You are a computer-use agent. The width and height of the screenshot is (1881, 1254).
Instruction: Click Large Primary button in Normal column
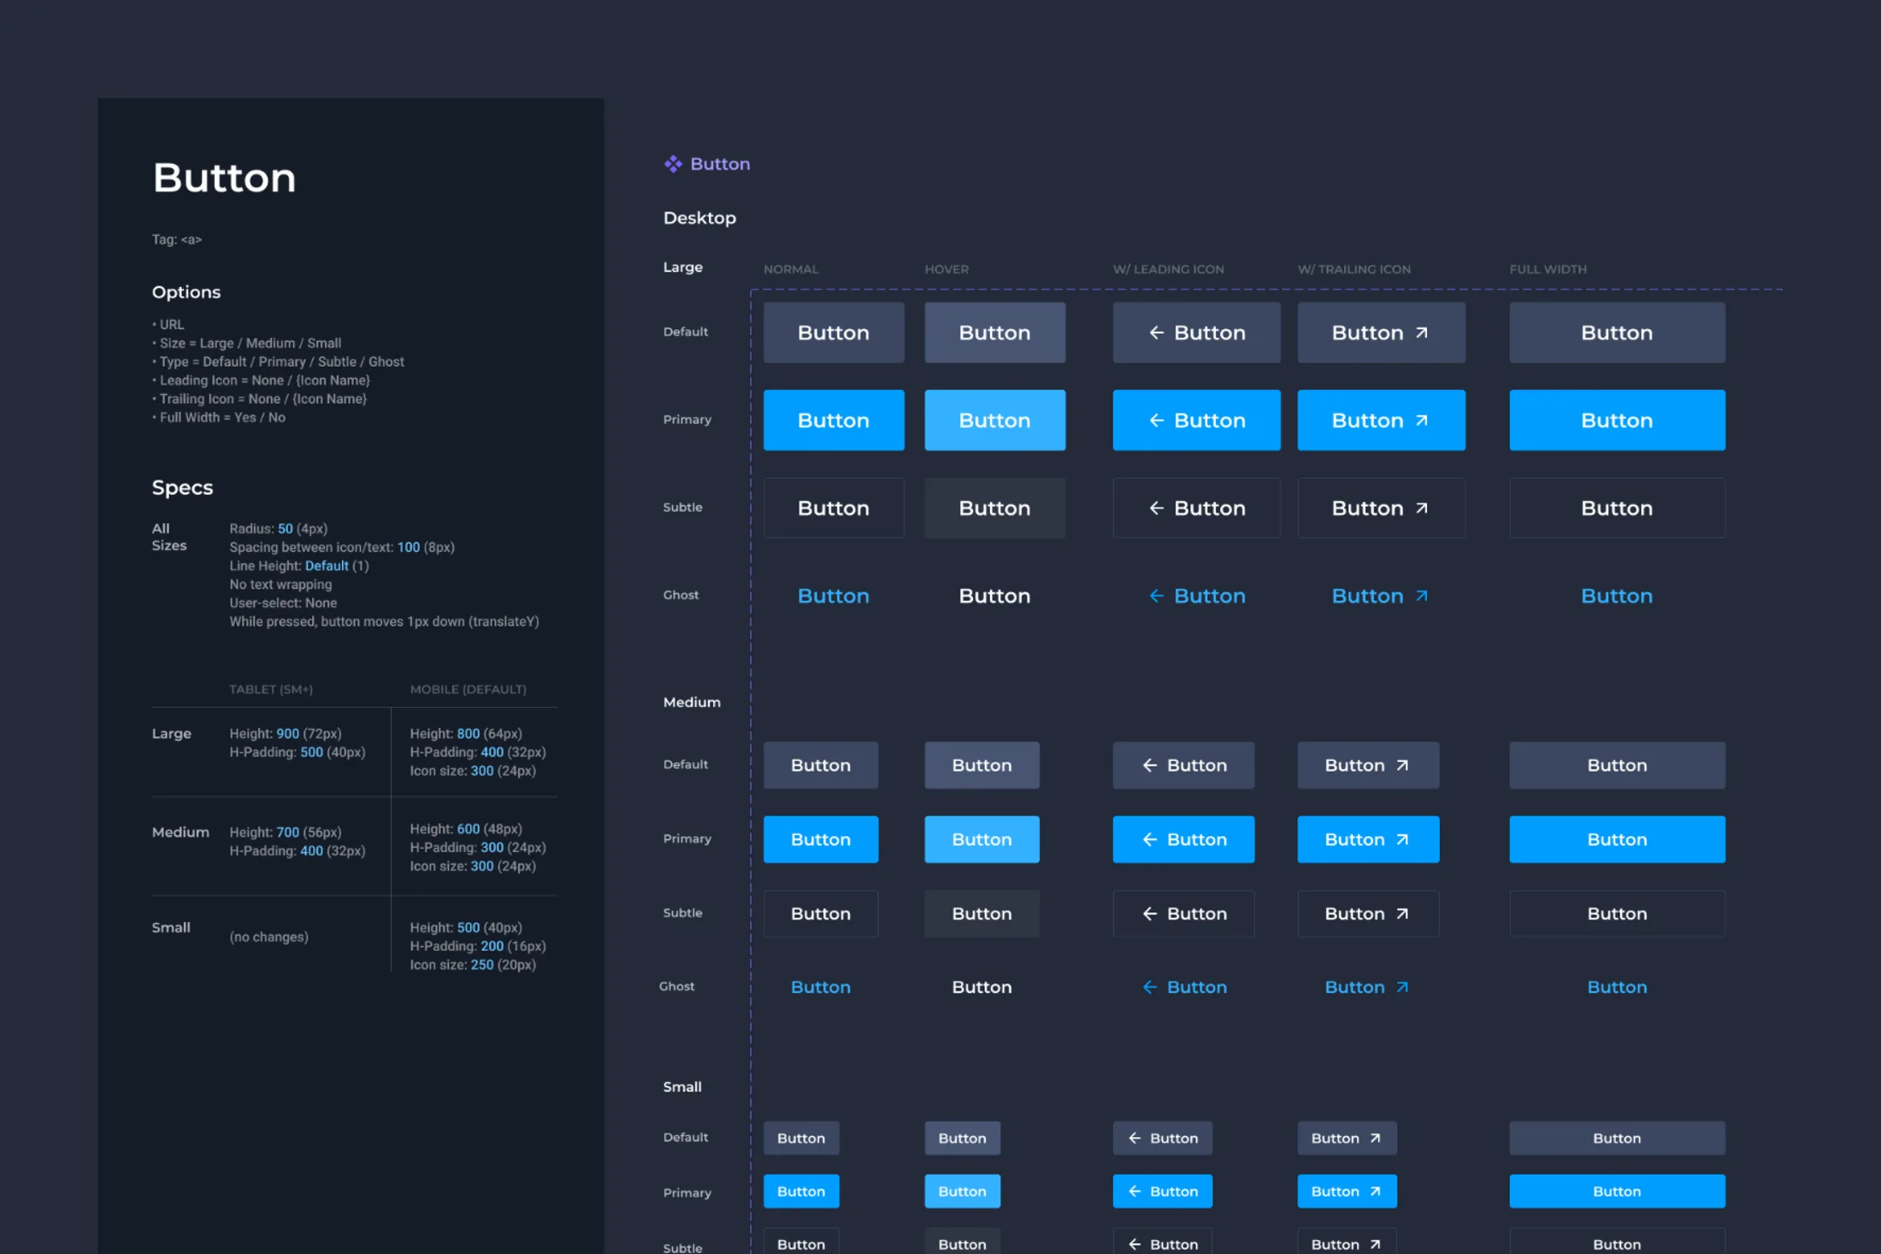(834, 421)
